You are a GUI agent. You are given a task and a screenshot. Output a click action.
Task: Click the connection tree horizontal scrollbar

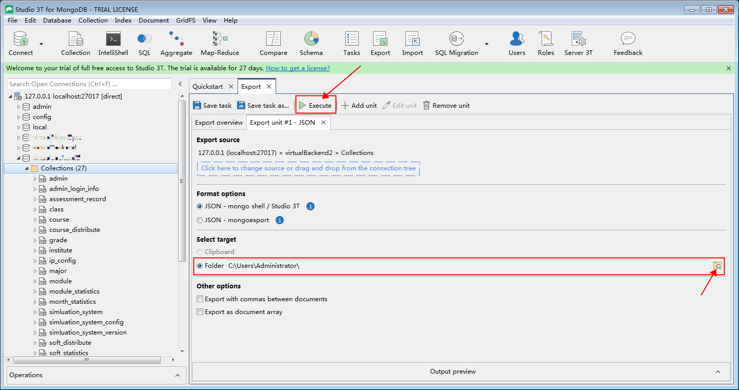pyautogui.click(x=86, y=360)
